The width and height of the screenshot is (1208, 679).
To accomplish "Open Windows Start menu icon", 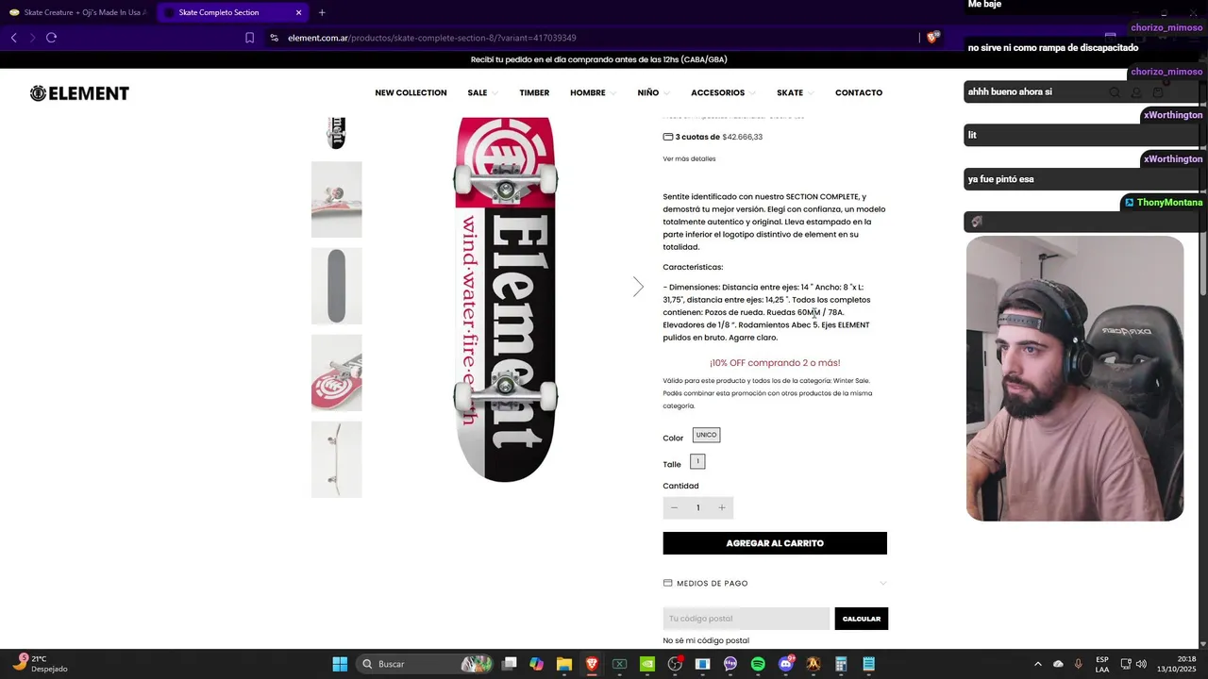I will (x=340, y=664).
